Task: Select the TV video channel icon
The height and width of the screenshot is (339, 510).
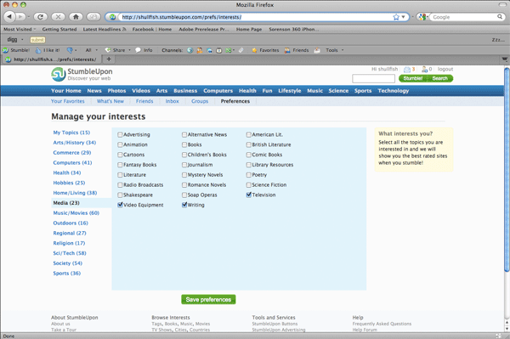Action: point(219,50)
